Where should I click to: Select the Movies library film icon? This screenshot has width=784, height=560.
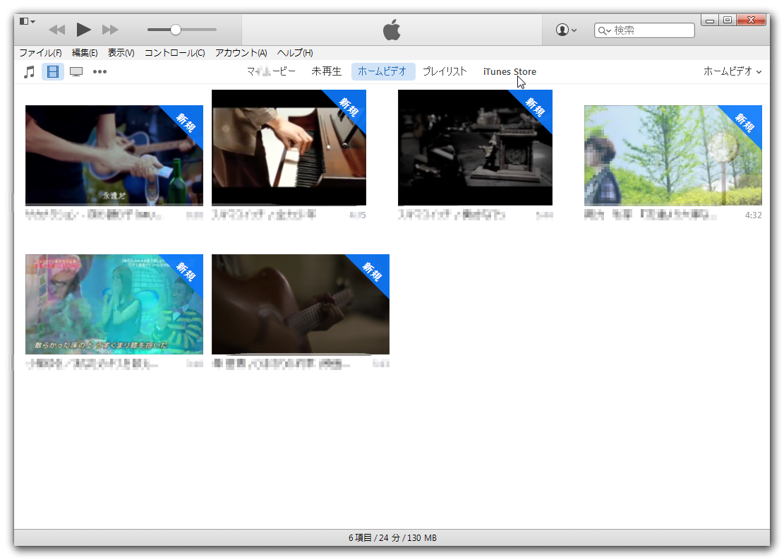tap(52, 71)
